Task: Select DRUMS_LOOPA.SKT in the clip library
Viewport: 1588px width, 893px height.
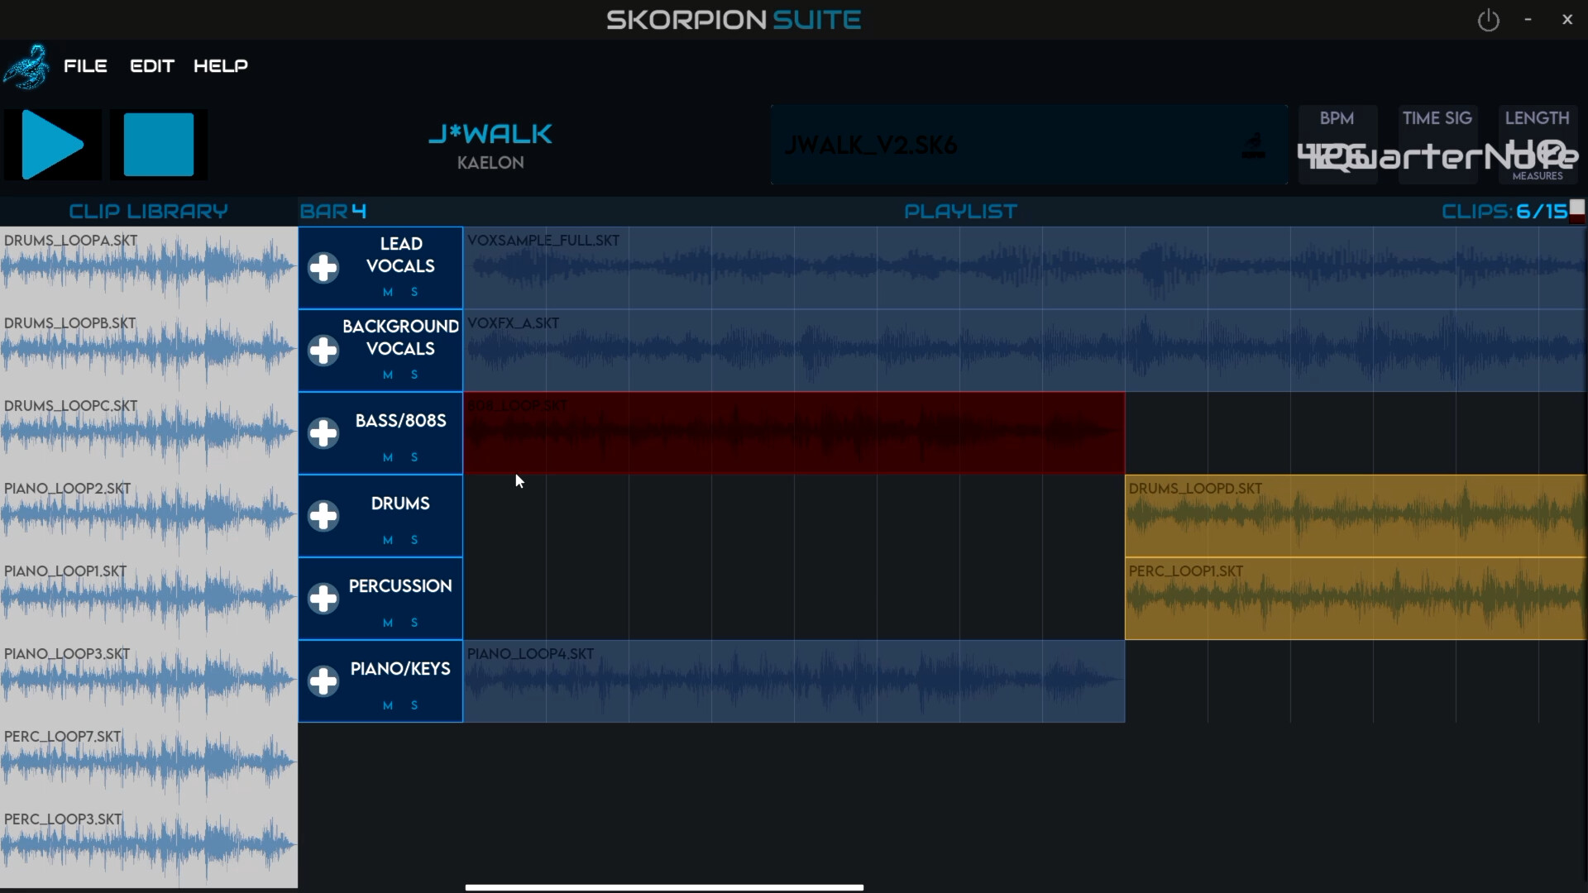Action: (x=149, y=268)
